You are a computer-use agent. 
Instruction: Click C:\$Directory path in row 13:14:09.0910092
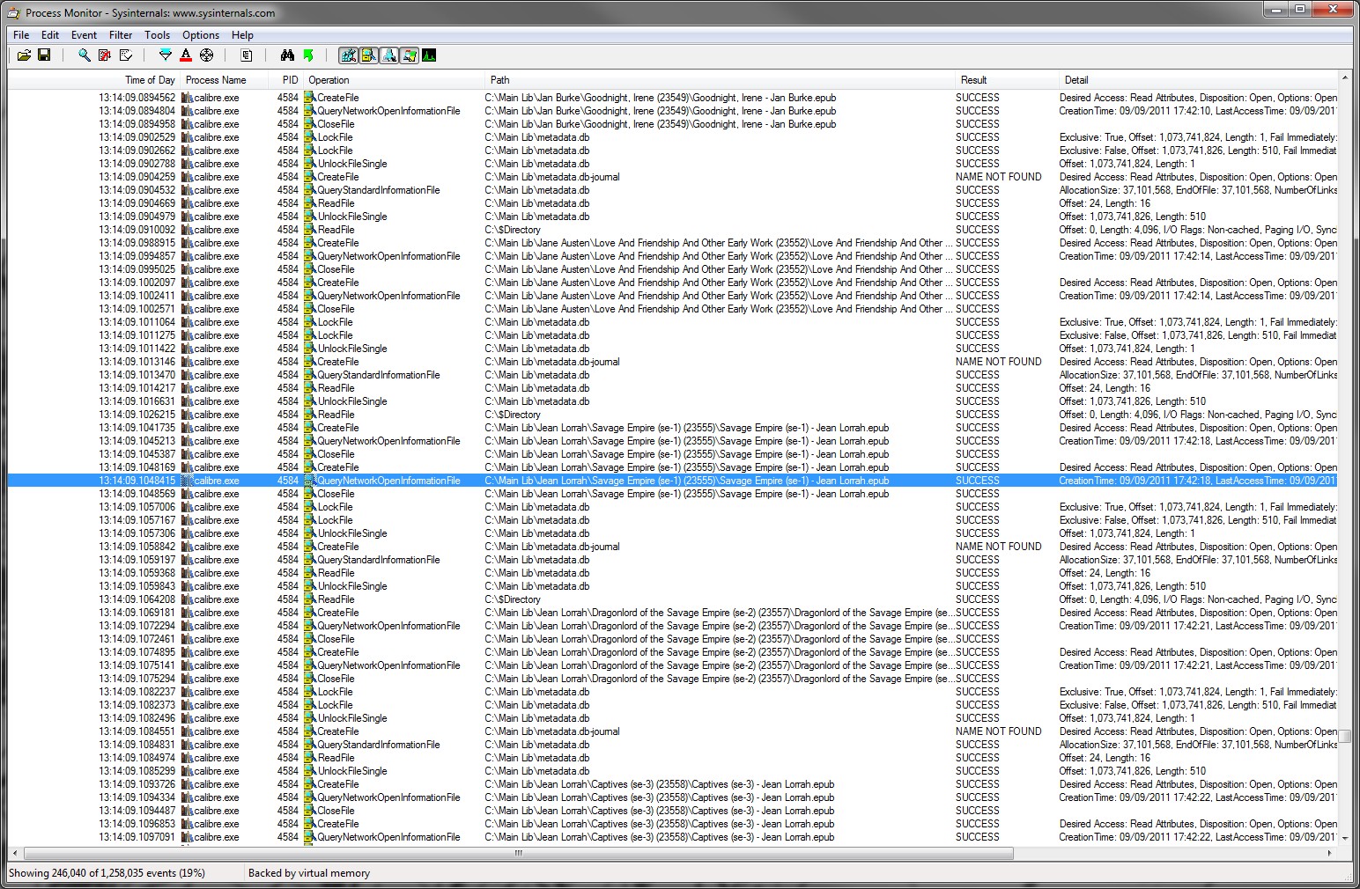pos(513,230)
